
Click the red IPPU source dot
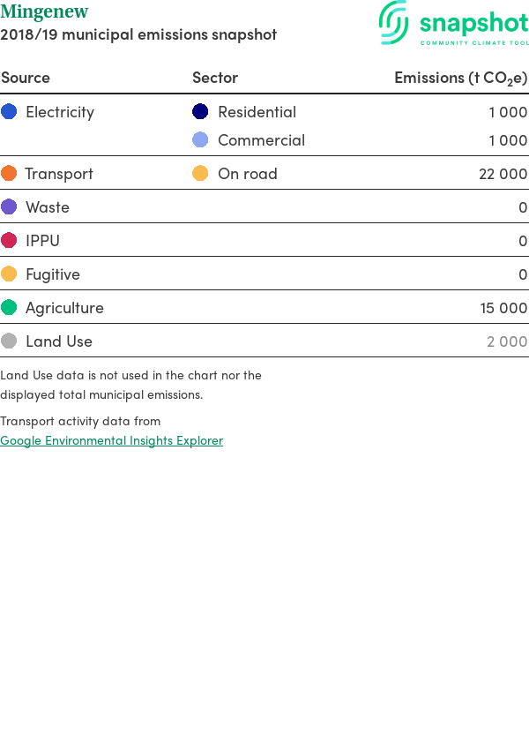pyautogui.click(x=9, y=240)
